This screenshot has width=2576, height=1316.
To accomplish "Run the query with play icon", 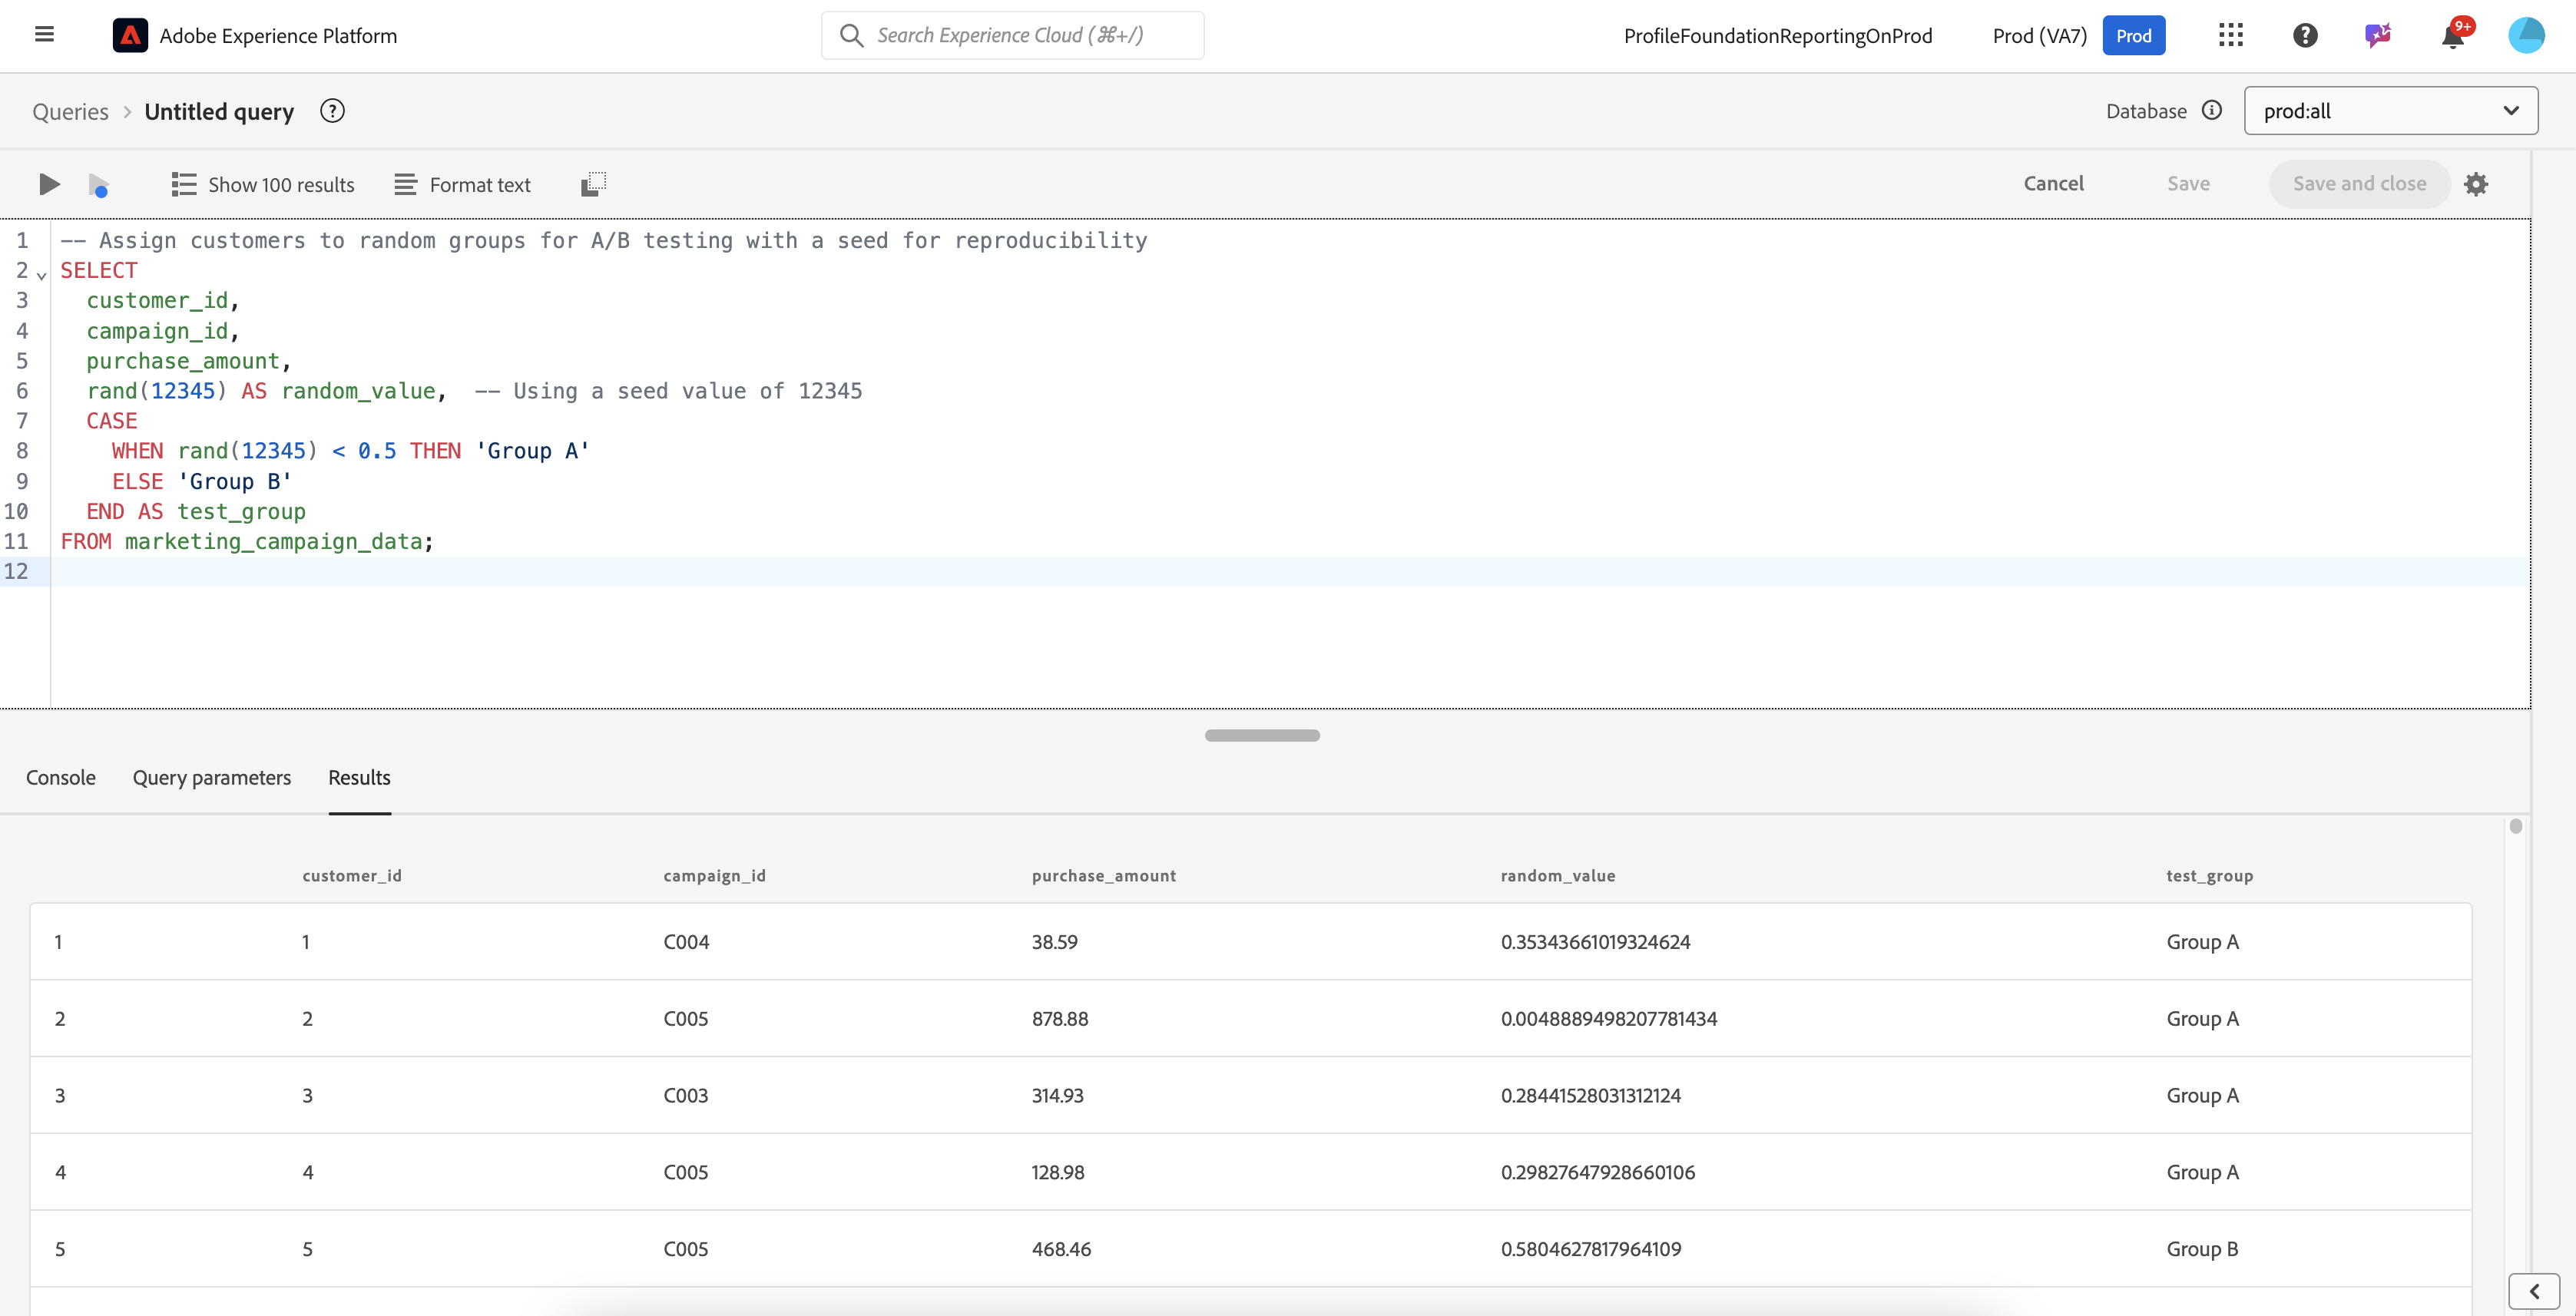I will [x=49, y=184].
